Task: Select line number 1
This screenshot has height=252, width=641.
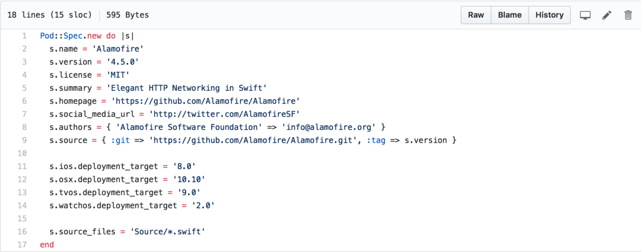Action: point(24,36)
